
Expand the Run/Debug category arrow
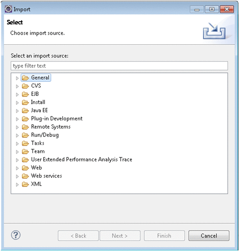point(17,135)
